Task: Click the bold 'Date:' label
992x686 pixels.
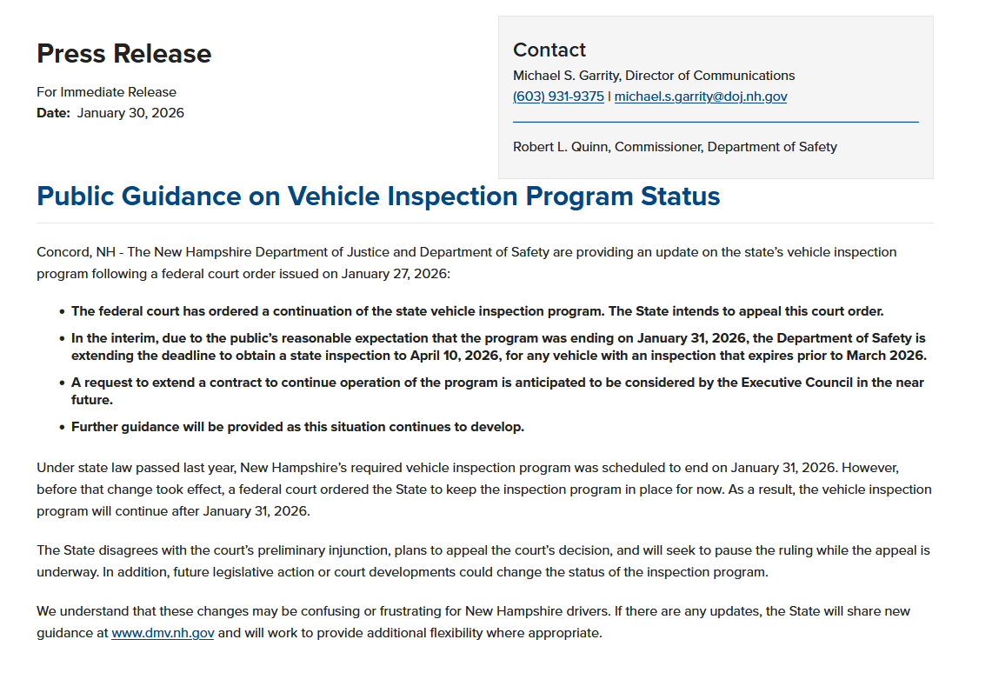Action: pyautogui.click(x=53, y=113)
